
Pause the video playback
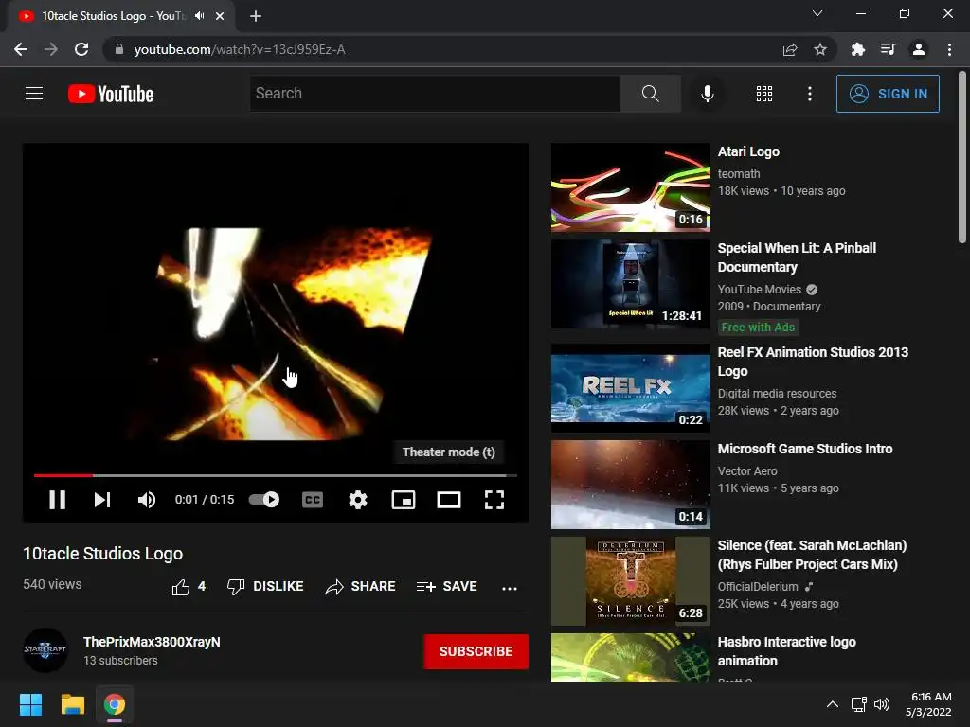58,500
